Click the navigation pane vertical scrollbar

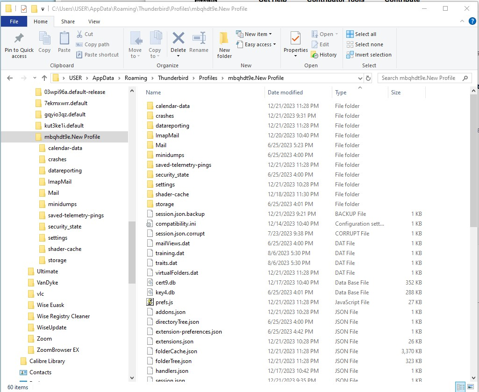pyautogui.click(x=132, y=252)
